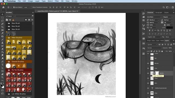The height and width of the screenshot is (98, 175).
Task: Click the warning triangle icon in BrushBox
Action: [x=13, y=20]
